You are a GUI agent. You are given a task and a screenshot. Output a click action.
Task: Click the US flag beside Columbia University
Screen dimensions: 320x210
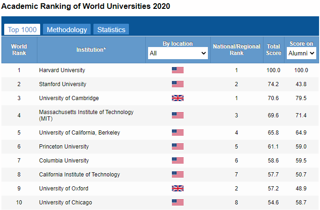(178, 161)
